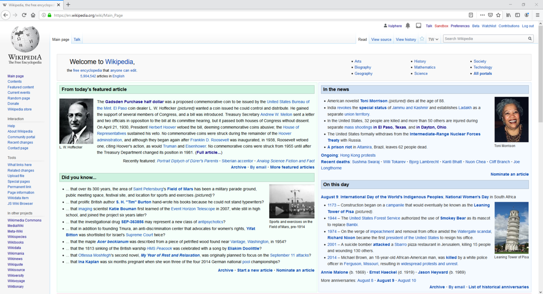Open List of historical anniversaries link
Image resolution: width=543 pixels, height=294 pixels.
coord(498,287)
